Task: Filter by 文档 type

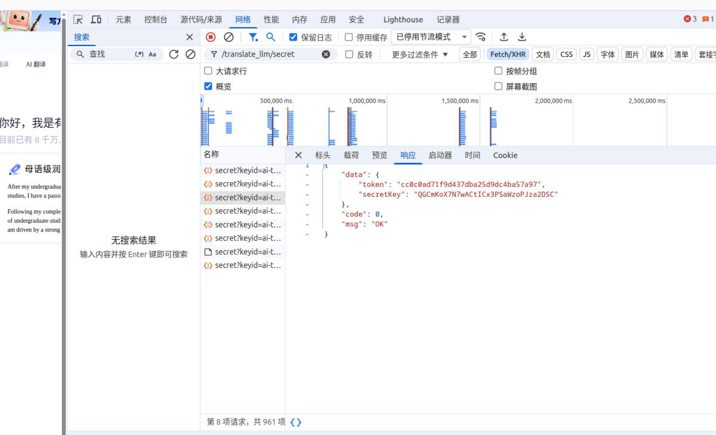Action: pos(543,54)
